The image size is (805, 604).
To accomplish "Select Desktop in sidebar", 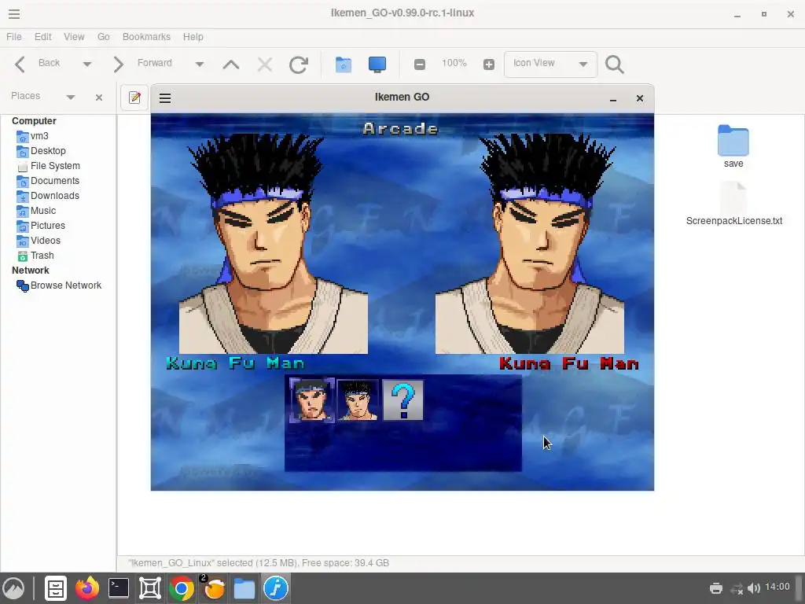I will pyautogui.click(x=41, y=151).
